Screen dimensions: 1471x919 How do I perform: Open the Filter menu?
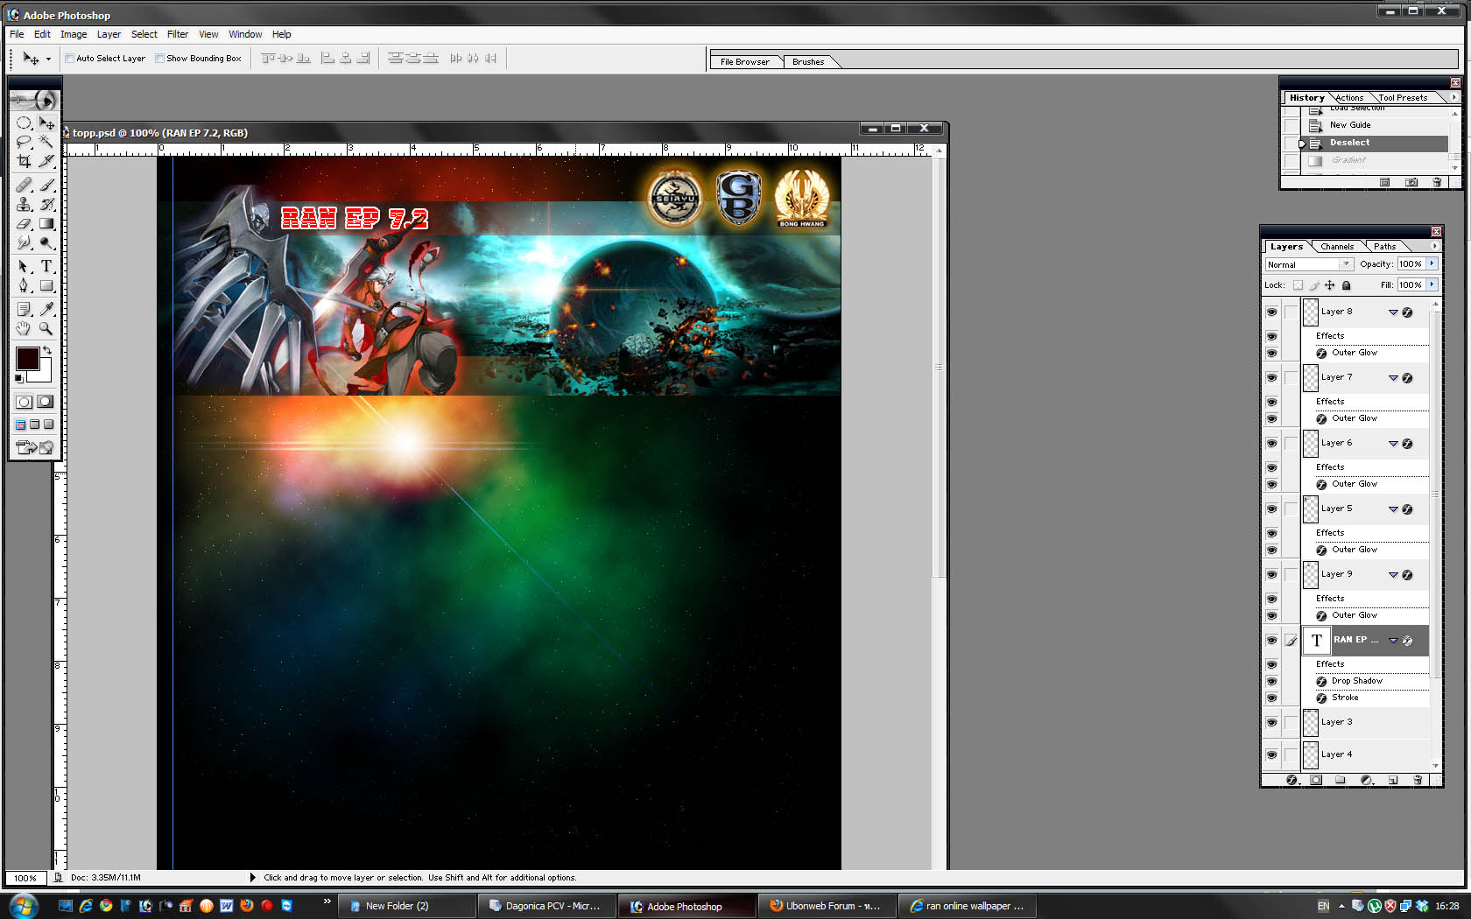tap(178, 34)
